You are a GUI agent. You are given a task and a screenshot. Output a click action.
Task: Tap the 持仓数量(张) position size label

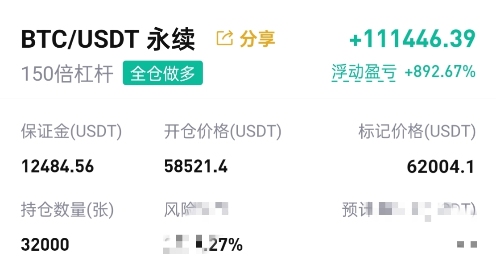click(67, 209)
